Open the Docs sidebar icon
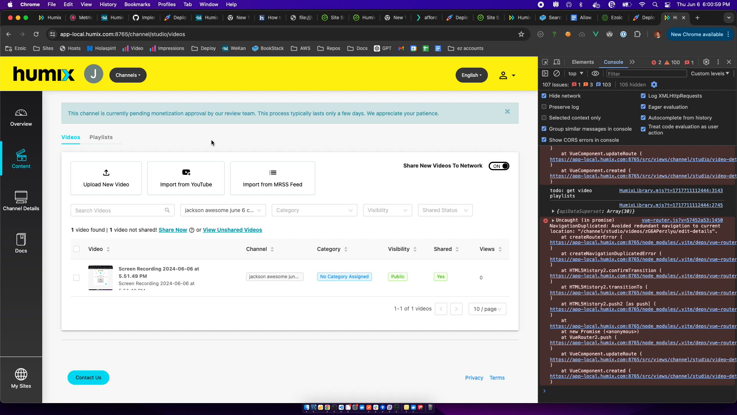Image resolution: width=737 pixels, height=415 pixels. (x=21, y=243)
